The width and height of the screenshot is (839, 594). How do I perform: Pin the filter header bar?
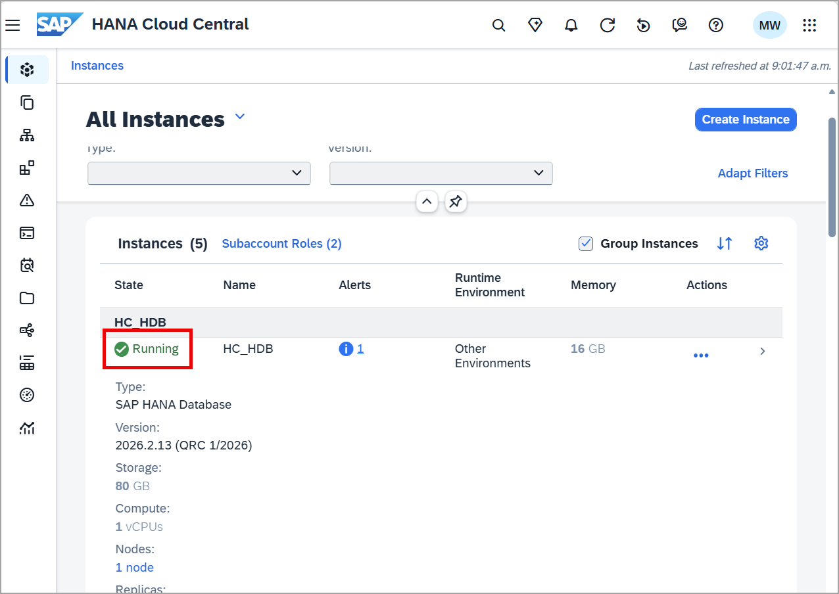click(456, 202)
